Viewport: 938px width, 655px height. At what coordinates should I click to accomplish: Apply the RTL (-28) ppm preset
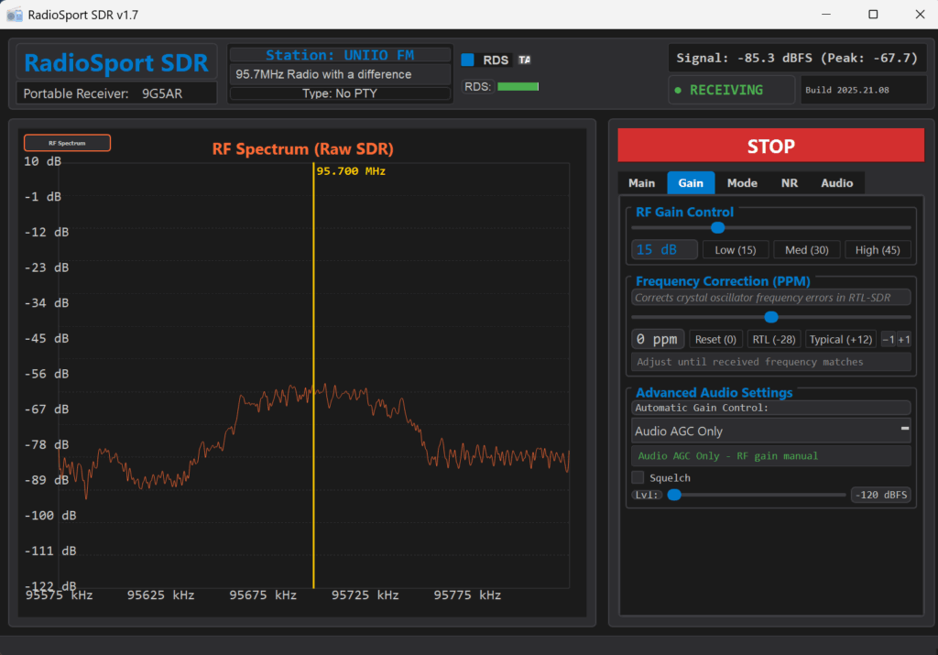(773, 339)
